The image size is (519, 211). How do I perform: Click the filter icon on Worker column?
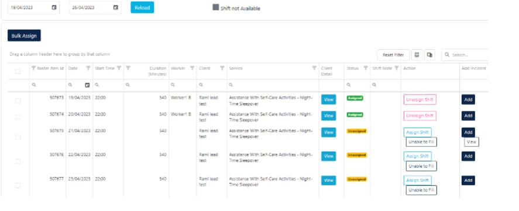[192, 68]
